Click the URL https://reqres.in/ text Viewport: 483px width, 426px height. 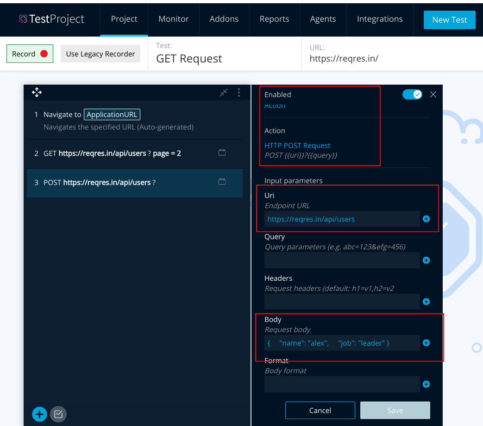tap(344, 58)
